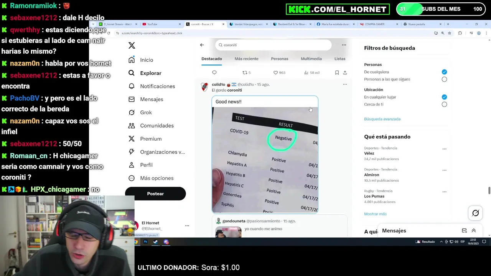
Task: Open colid1o profile avatar
Action: coord(204,87)
